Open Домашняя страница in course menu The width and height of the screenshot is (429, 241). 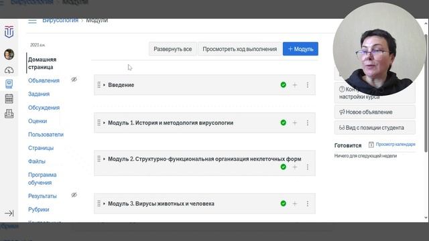tap(42, 63)
